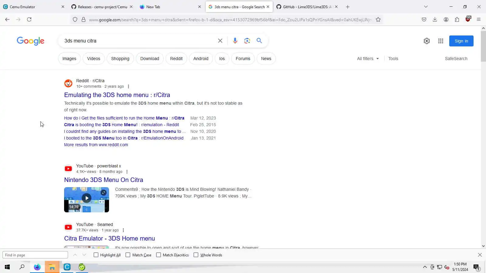The height and width of the screenshot is (273, 486).
Task: Click the Sign in button
Action: pos(461,41)
